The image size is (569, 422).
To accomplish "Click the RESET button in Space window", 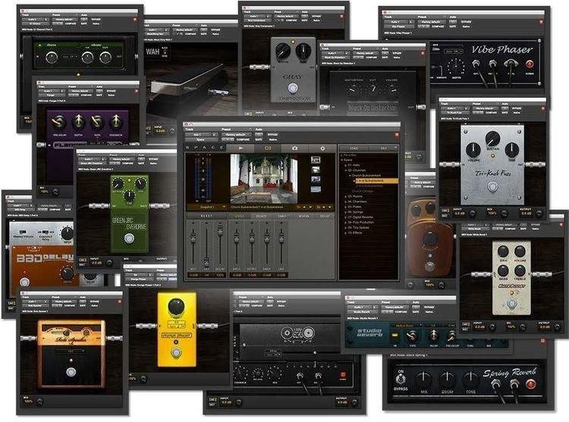I will [x=206, y=216].
